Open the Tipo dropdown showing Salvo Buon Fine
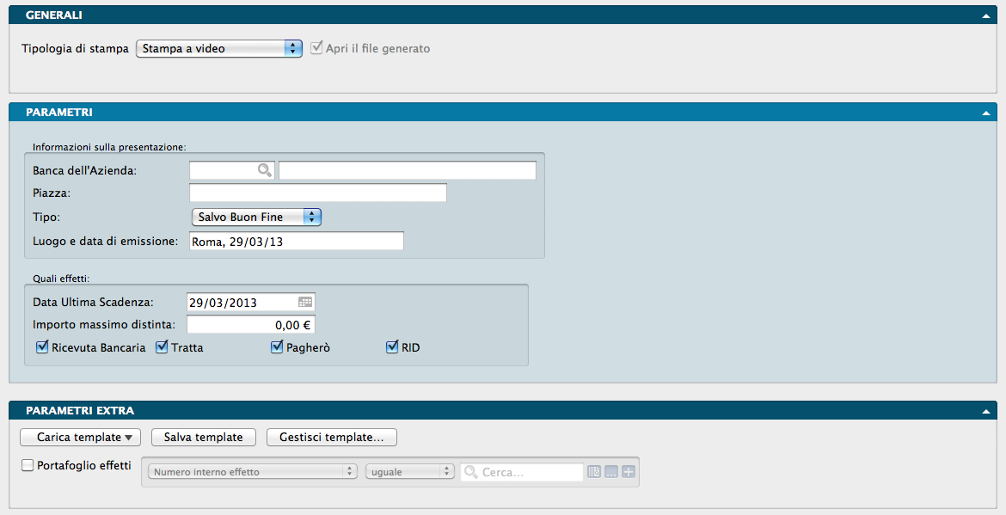This screenshot has height=515, width=1006. (x=256, y=217)
